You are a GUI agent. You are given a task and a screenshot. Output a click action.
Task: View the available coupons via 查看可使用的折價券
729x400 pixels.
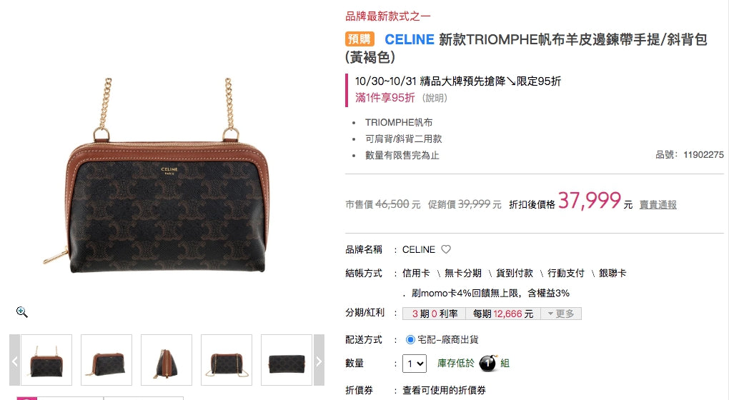[444, 390]
